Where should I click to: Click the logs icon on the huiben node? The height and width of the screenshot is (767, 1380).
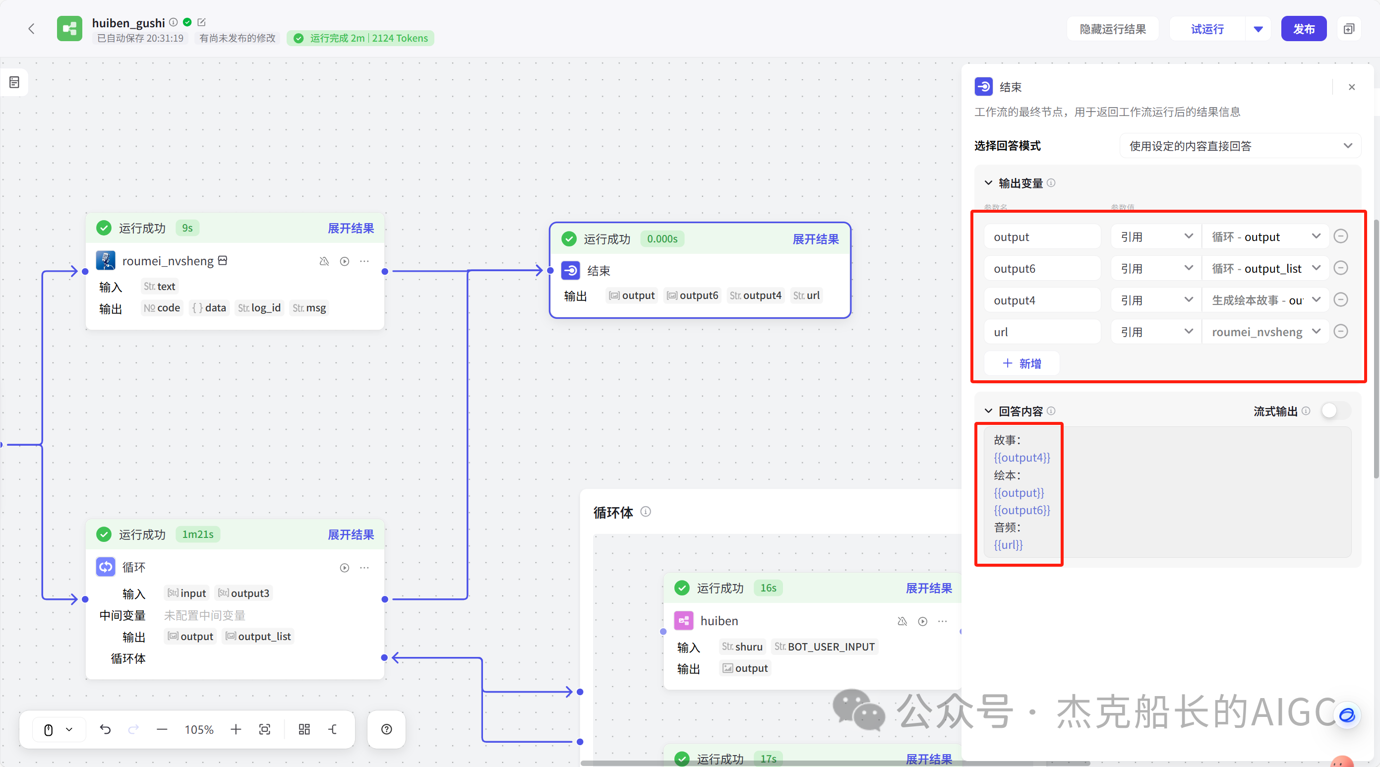pos(902,621)
